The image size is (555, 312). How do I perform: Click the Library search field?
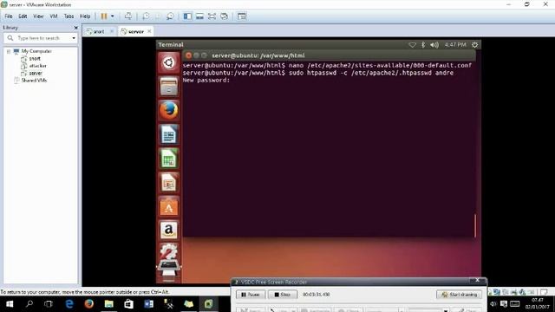(41, 38)
